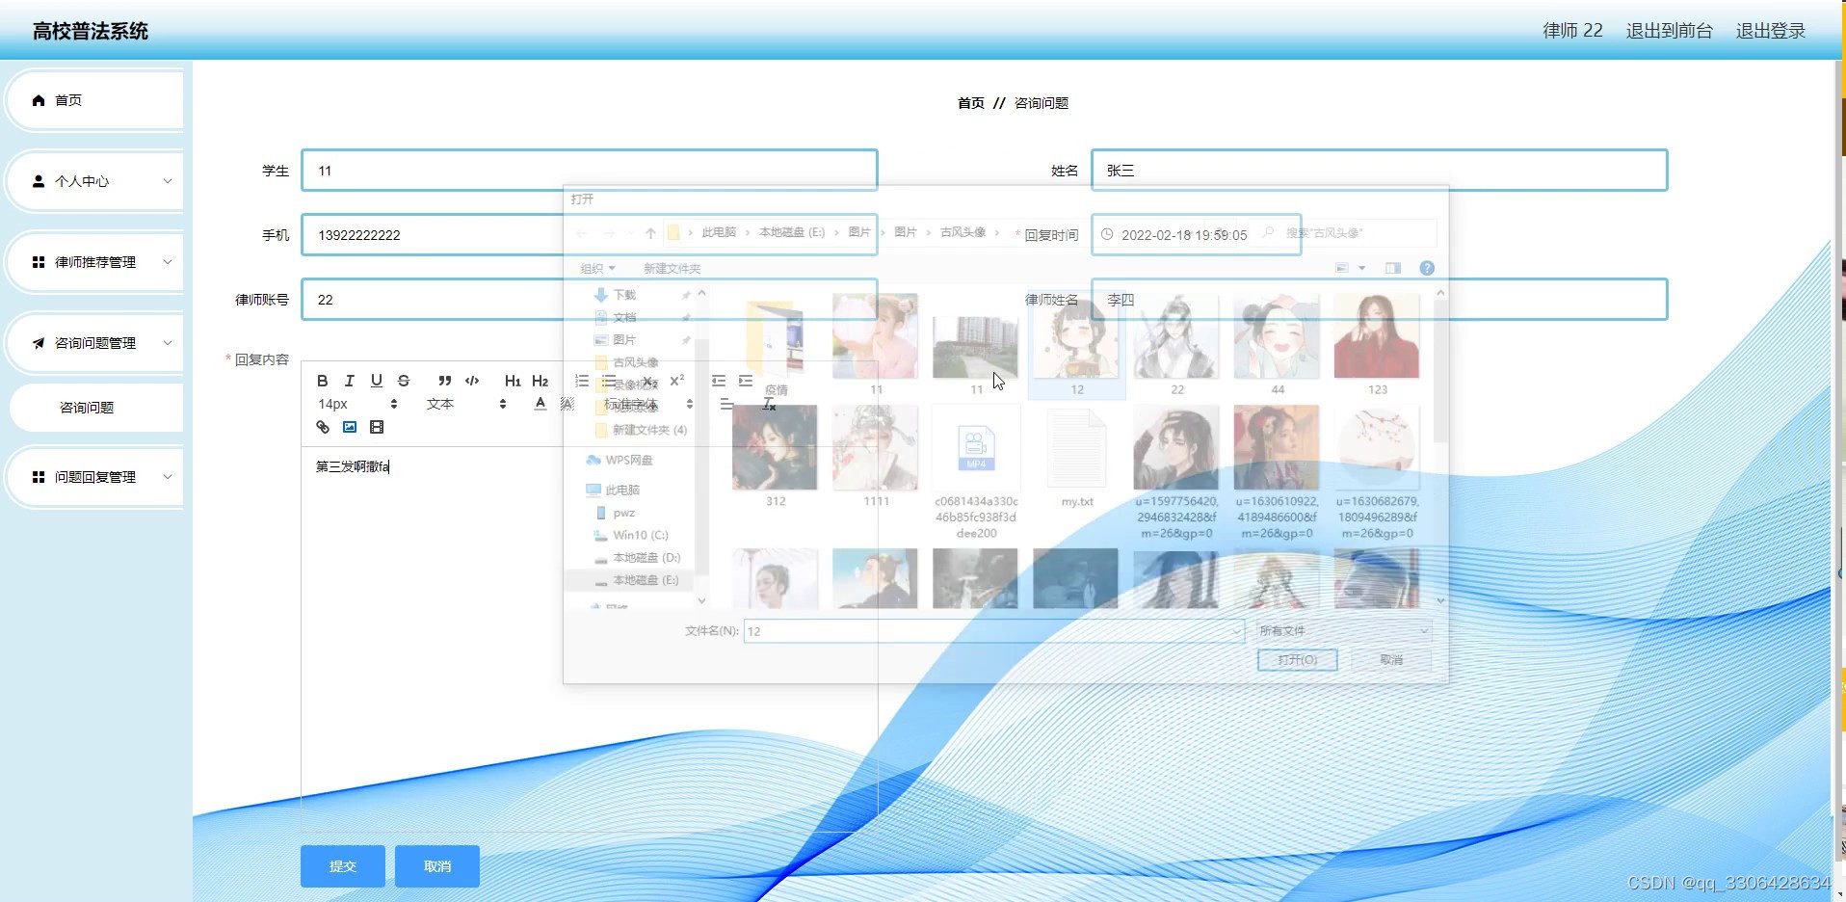Go up one folder in Open dialog
Screen dimensions: 1846x902
tap(650, 233)
